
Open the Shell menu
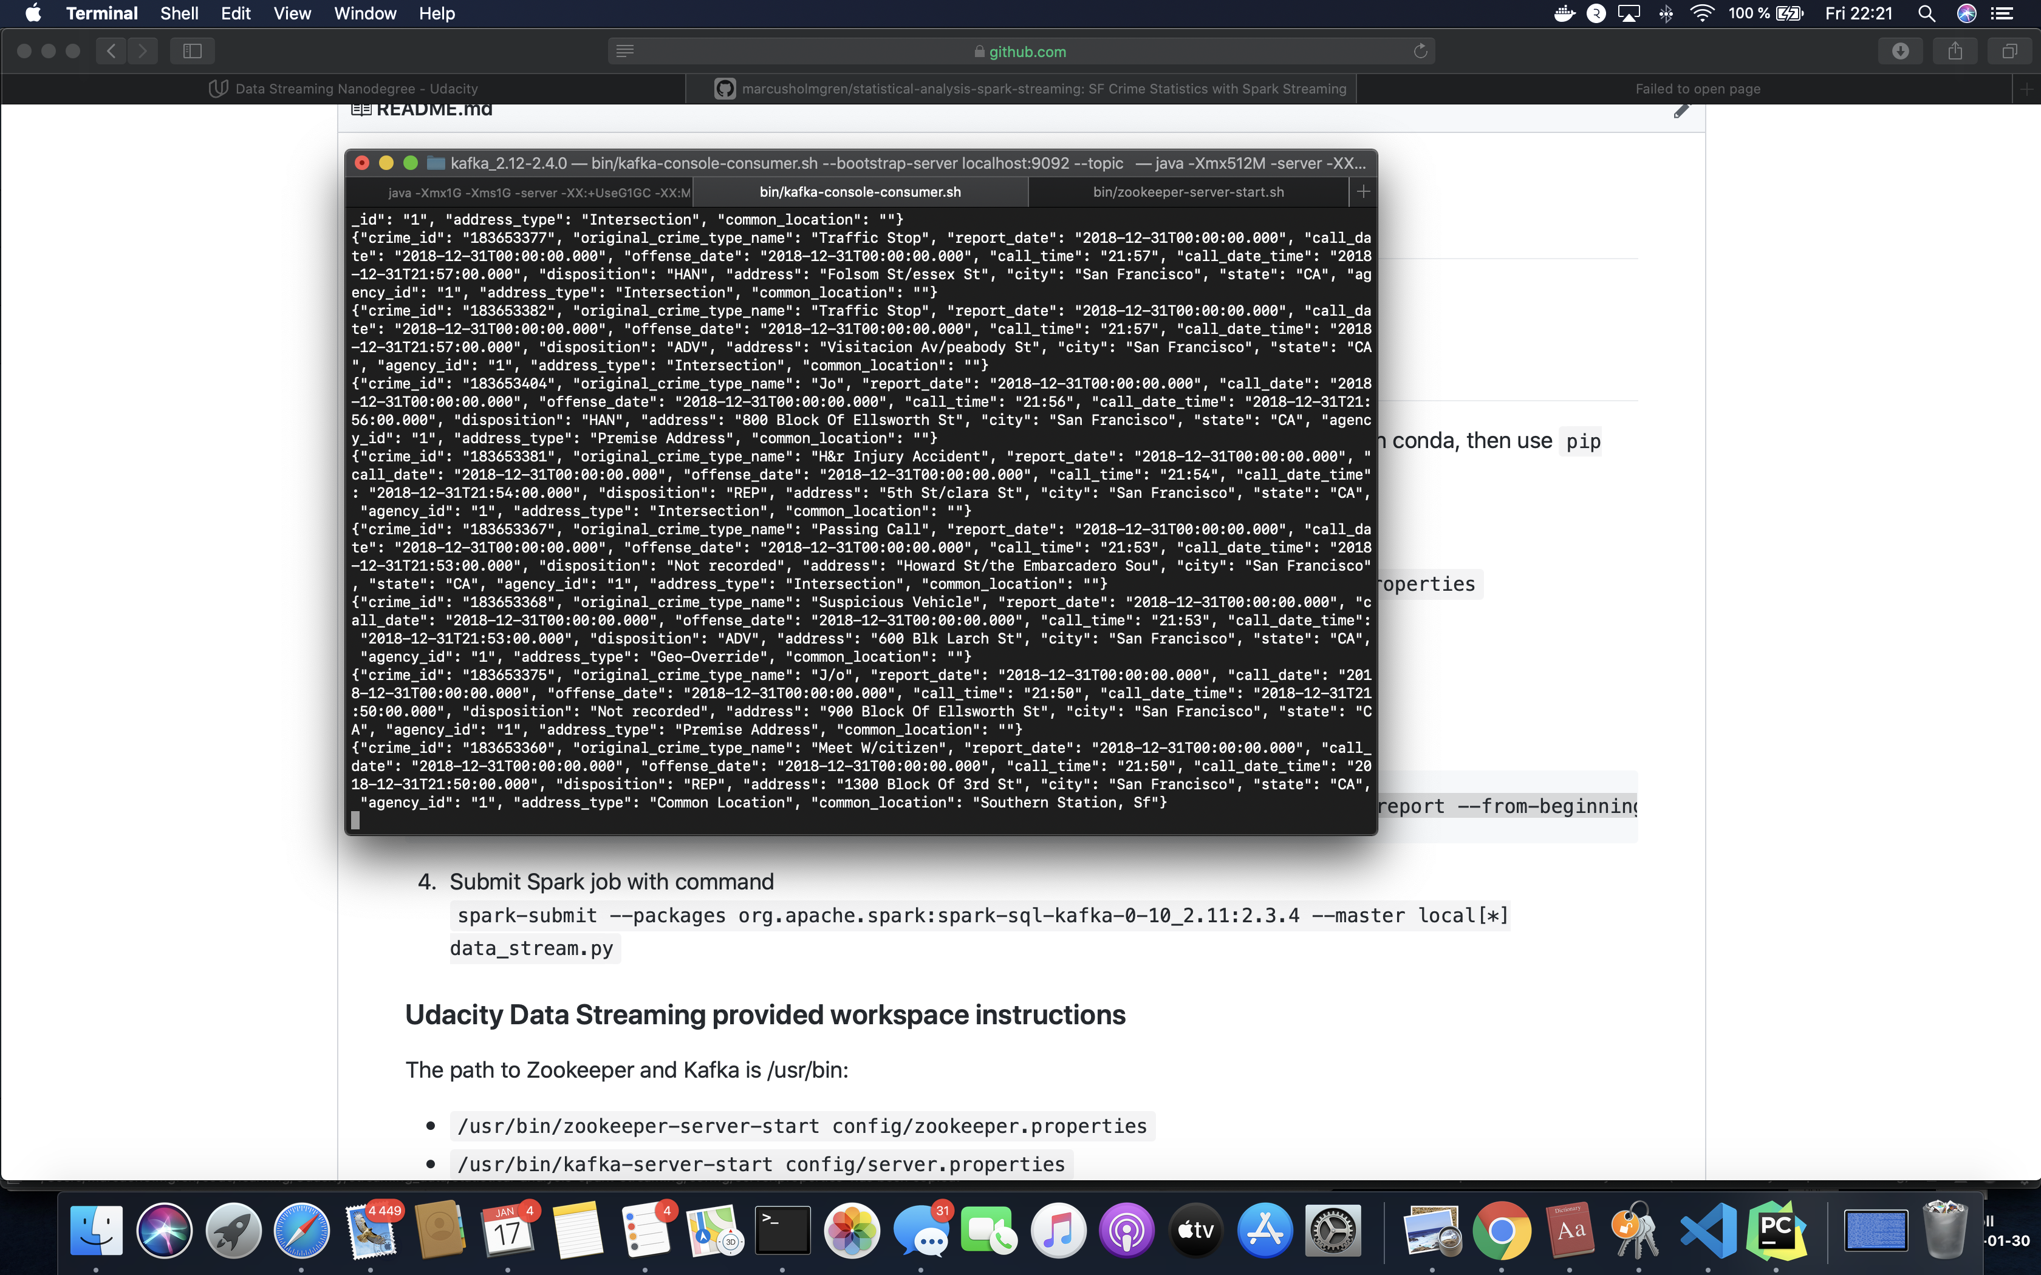point(179,13)
